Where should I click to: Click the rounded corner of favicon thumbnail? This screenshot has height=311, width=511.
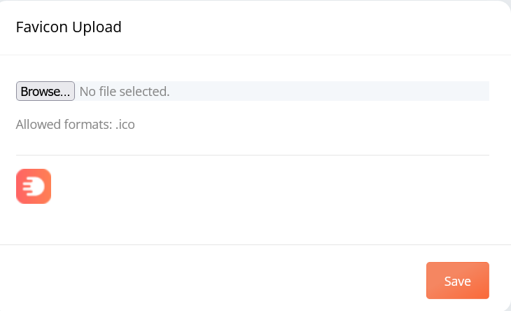[20, 172]
